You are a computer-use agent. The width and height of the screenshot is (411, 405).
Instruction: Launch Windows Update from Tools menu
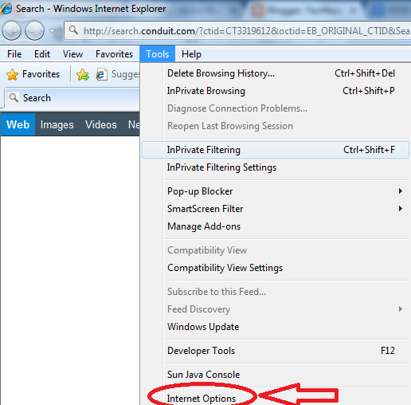276,327
